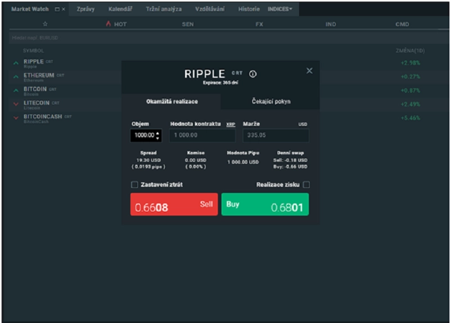Switch to the SEN category tab
This screenshot has height=323, width=450.
tap(188, 24)
